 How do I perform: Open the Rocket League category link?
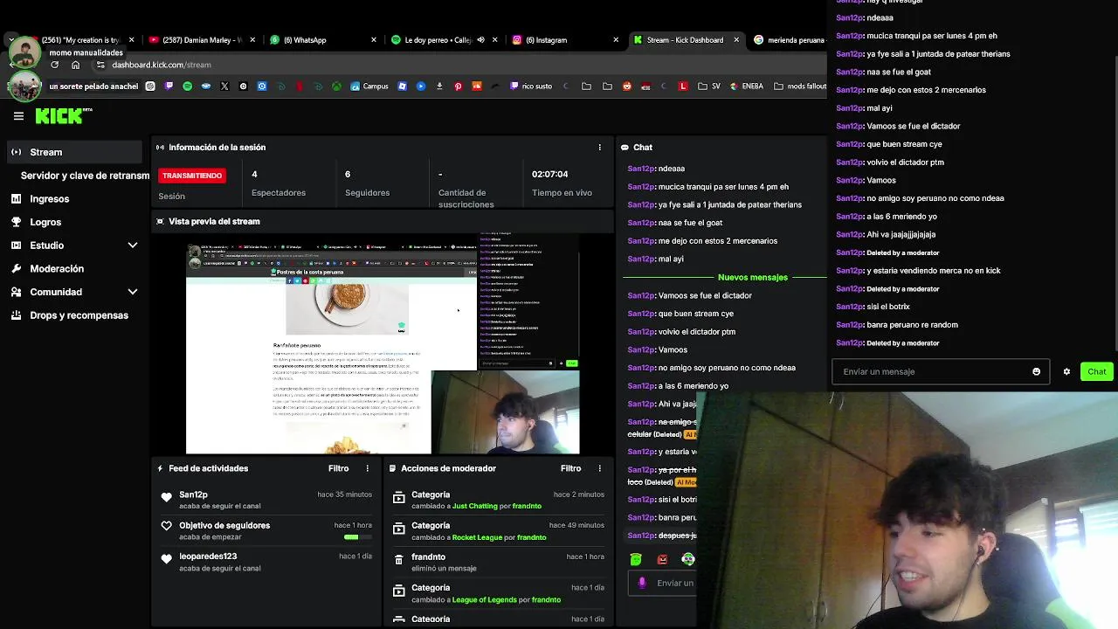pos(478,537)
